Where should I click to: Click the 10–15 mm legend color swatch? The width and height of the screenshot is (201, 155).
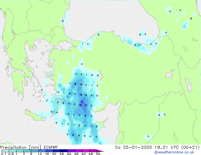pyautogui.click(x=42, y=151)
